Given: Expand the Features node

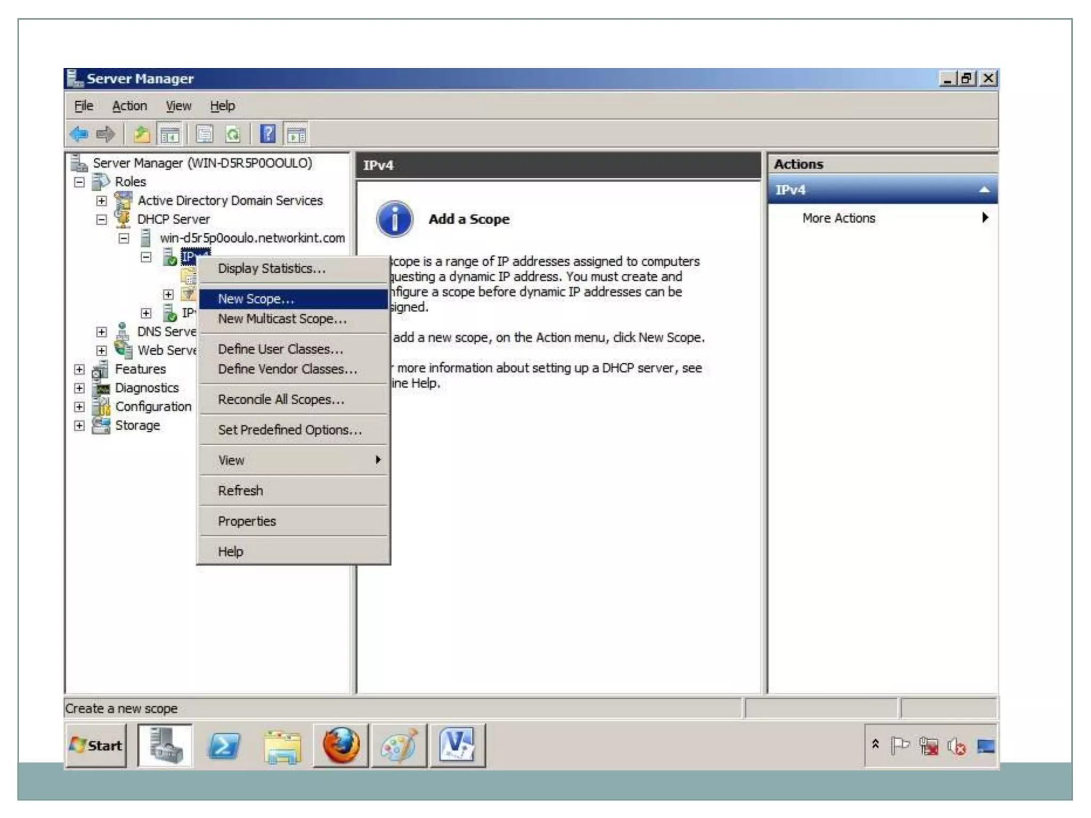Looking at the screenshot, I should point(79,369).
